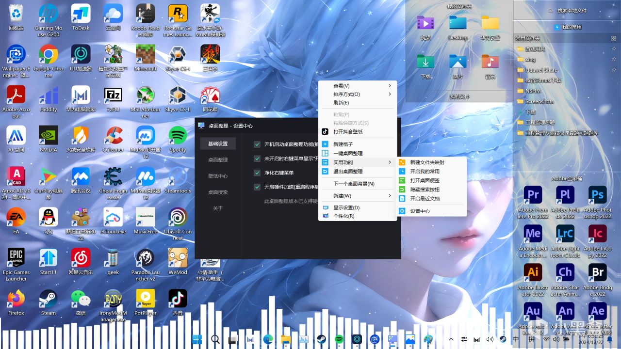Open 桌面搜索 settings tab
621x349 pixels.
click(218, 192)
